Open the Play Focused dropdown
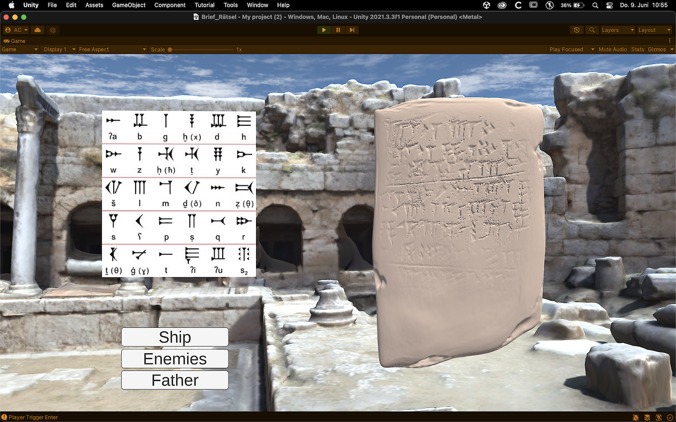Viewport: 676px width, 422px height. (x=571, y=49)
